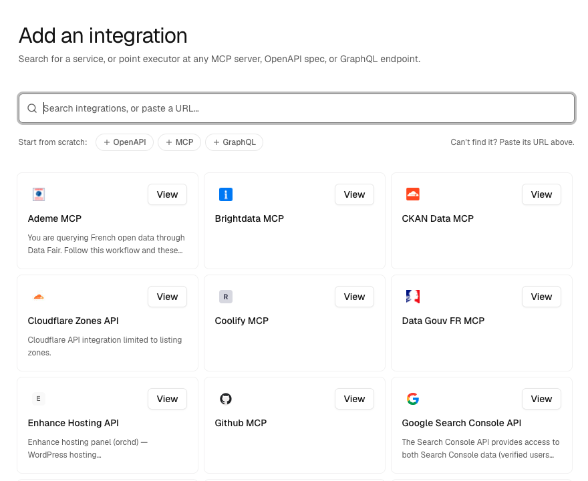Screen dimensions: 588x481
Task: Click the 'Cloudflare Zones API' card title
Action: tap(73, 321)
